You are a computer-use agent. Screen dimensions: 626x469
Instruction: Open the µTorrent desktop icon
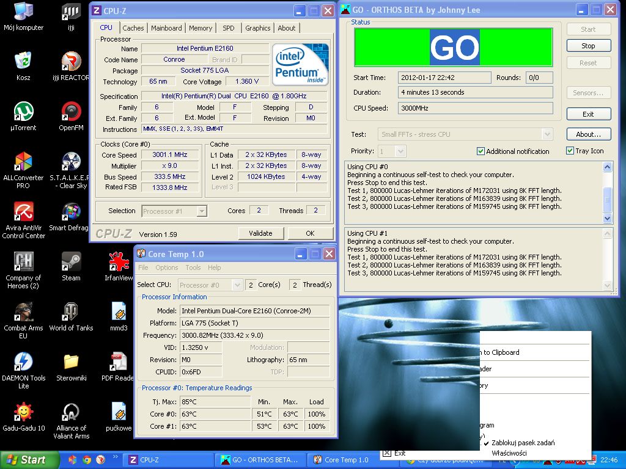23,112
